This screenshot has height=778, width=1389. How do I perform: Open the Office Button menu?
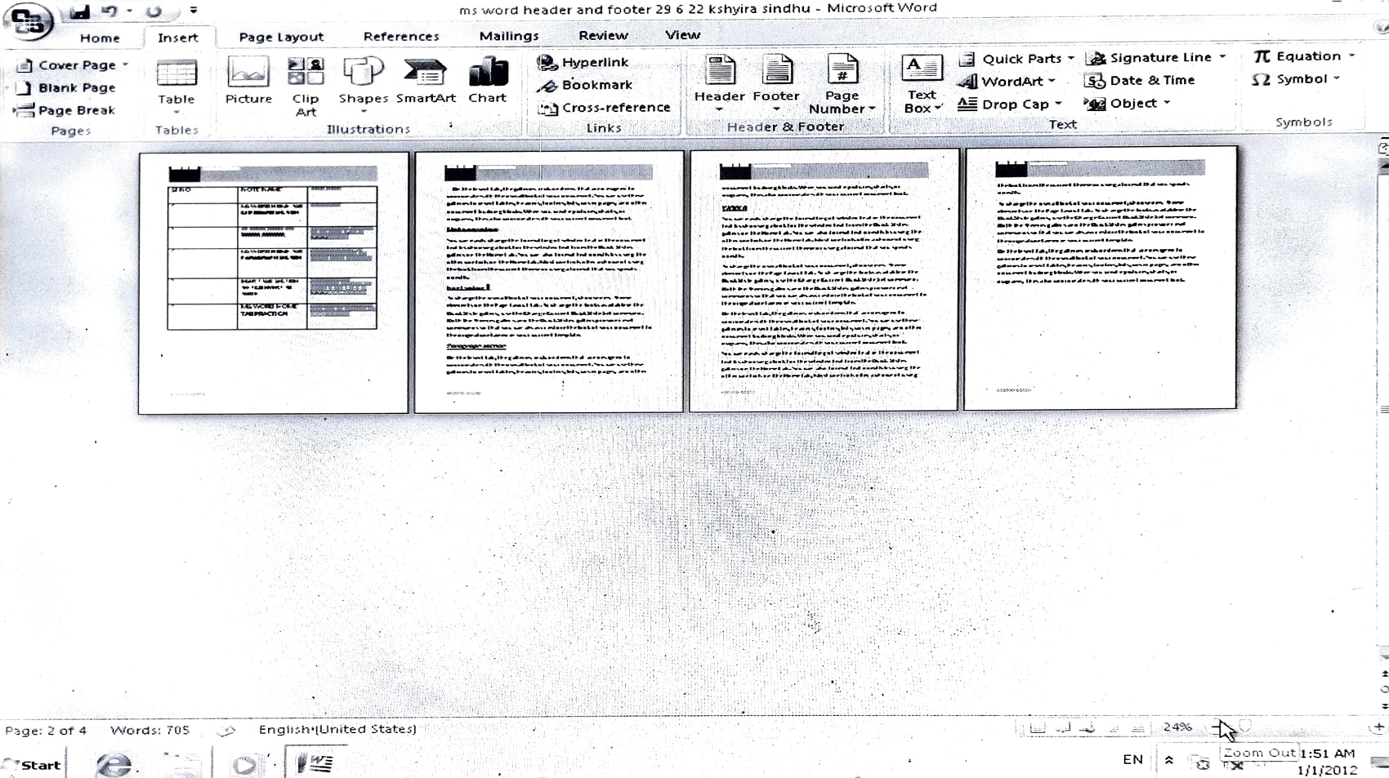(28, 21)
